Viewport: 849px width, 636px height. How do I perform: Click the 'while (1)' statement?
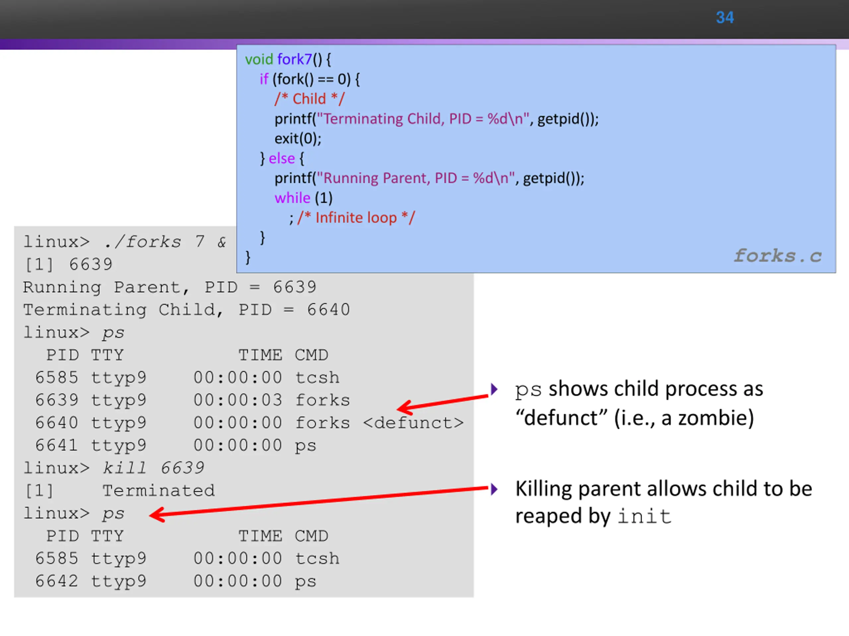tap(303, 198)
